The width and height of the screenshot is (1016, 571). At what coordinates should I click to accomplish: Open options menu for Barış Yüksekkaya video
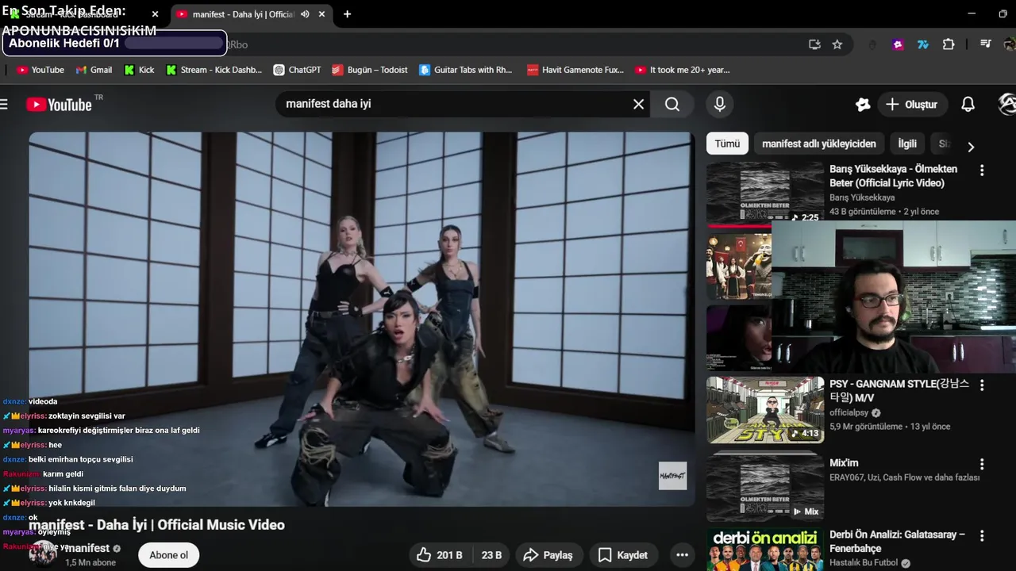click(982, 171)
